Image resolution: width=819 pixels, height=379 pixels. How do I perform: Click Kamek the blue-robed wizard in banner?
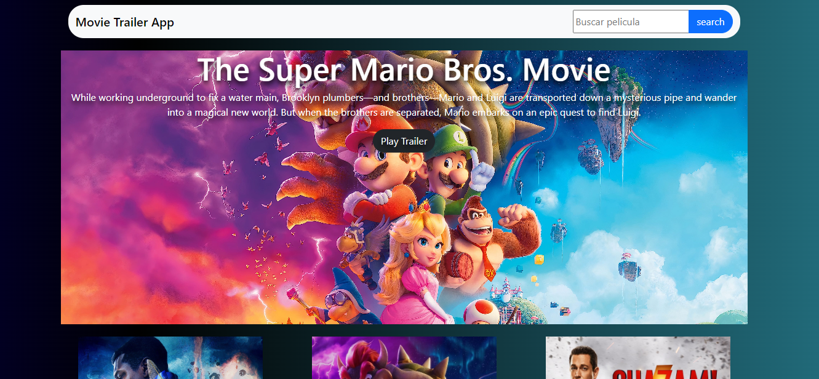[340, 301]
